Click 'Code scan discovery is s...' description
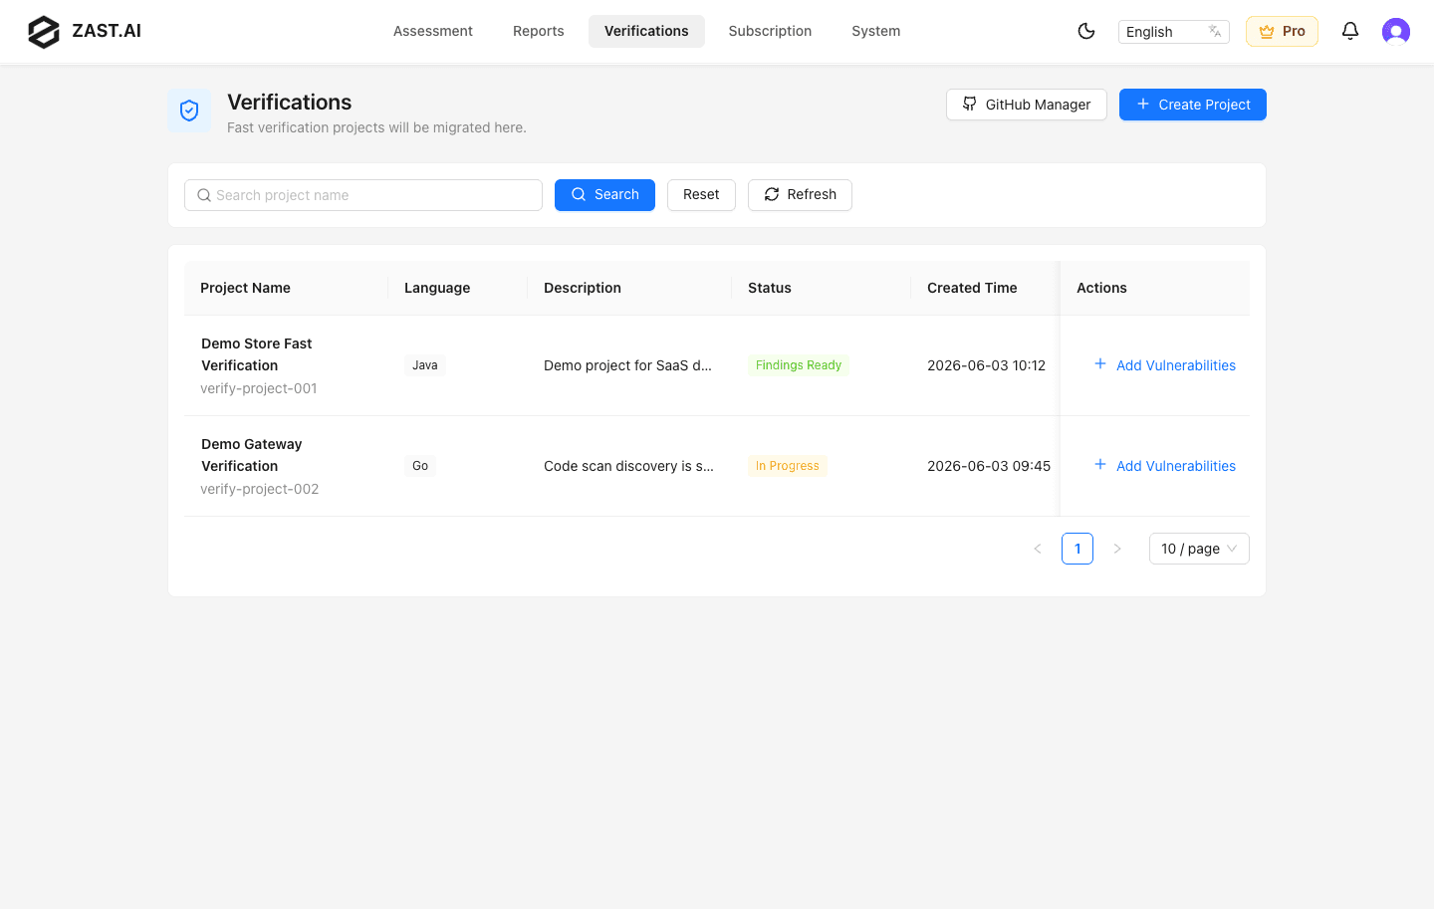This screenshot has width=1434, height=909. [x=628, y=466]
